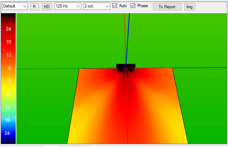Open the 125 Hz frequency dropdown
228x147 pixels.
68,6
